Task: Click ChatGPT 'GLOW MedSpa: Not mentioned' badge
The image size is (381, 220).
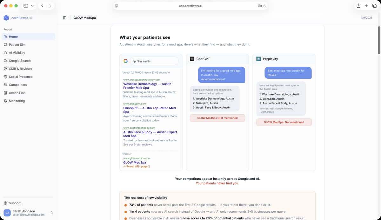Action: coord(217,118)
